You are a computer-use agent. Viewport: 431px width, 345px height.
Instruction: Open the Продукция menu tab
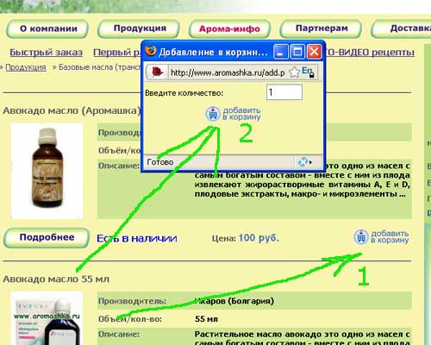[139, 28]
